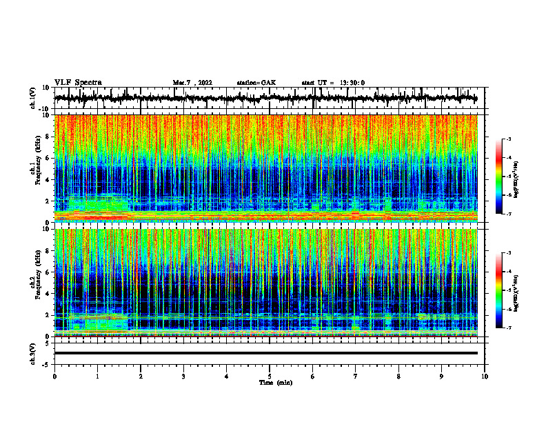Click the "ch.1(V)" waveform axis label
546x422 pixels.
[x=33, y=98]
